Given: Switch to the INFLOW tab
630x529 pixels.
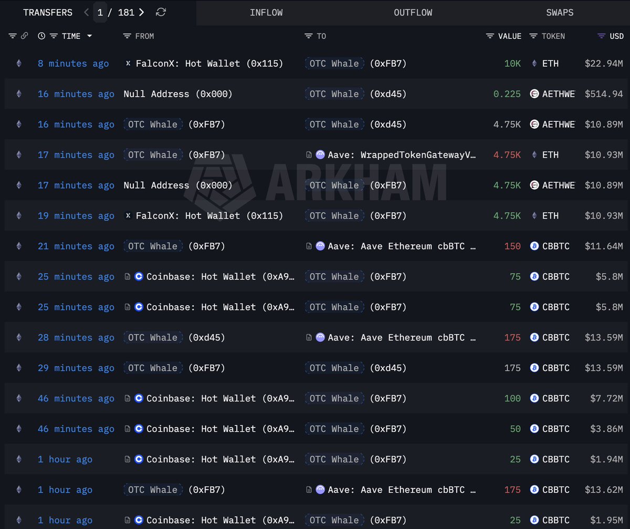Looking at the screenshot, I should pyautogui.click(x=266, y=13).
